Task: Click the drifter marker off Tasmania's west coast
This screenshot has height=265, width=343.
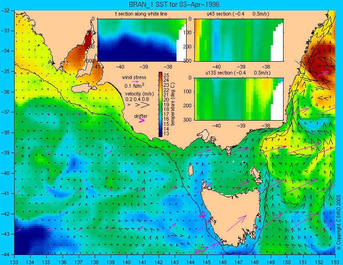Action: click(202, 215)
